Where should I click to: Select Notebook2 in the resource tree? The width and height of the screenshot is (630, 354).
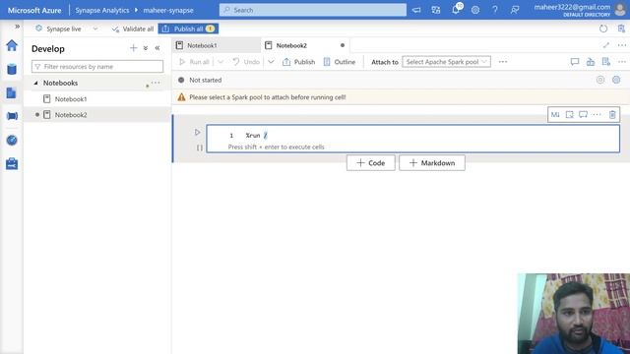[71, 115]
